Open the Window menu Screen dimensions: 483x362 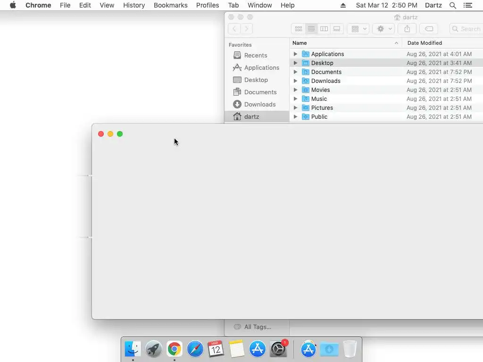click(x=260, y=5)
